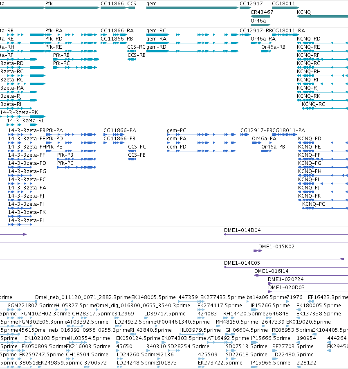Click EST HL05327.5prime
This screenshot has height=369, width=348.
[76, 306]
